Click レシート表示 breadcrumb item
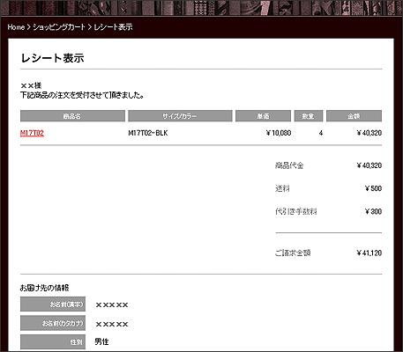The width and height of the screenshot is (403, 352). click(113, 27)
